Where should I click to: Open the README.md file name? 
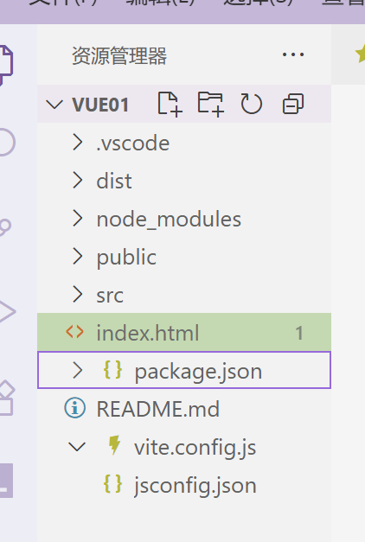158,409
